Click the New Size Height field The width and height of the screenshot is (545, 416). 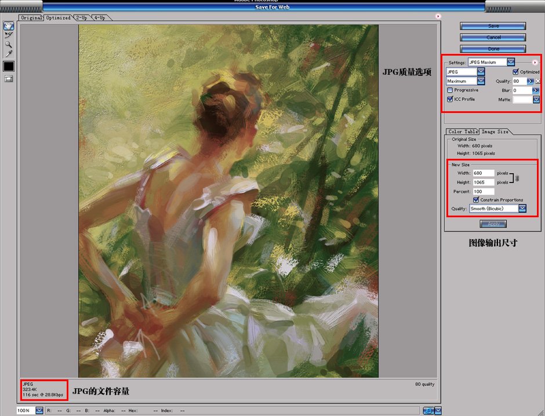(484, 183)
